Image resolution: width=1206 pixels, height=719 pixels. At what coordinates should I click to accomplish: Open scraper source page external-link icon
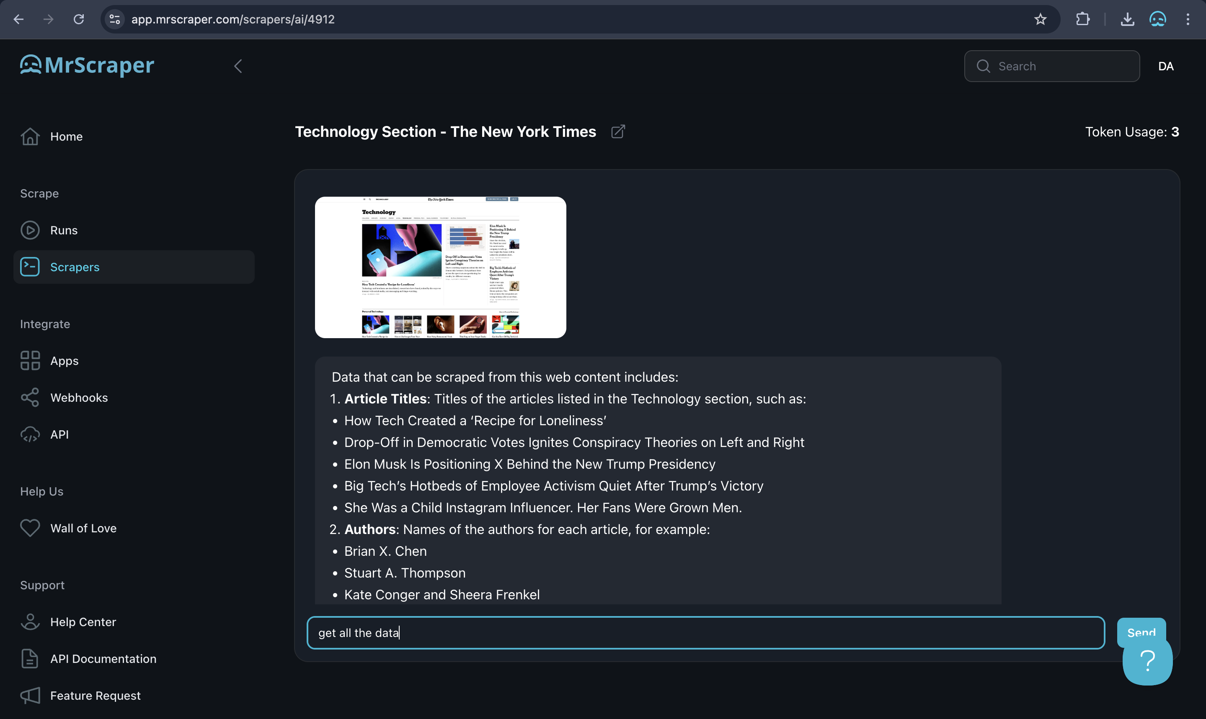pos(618,132)
